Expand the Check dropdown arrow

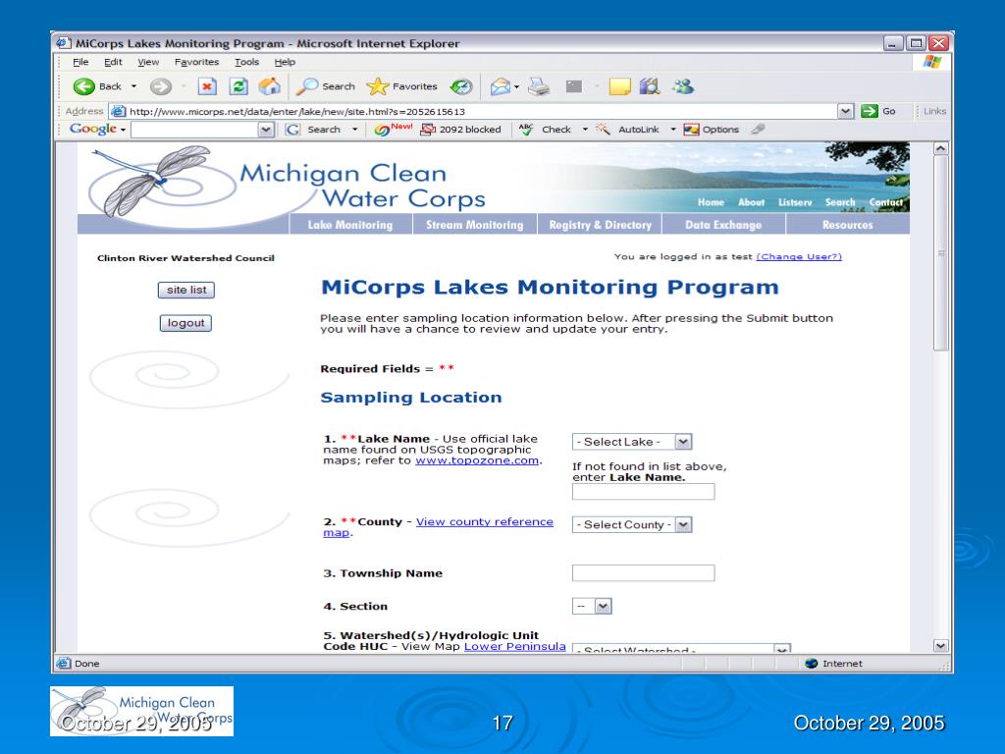(x=585, y=130)
